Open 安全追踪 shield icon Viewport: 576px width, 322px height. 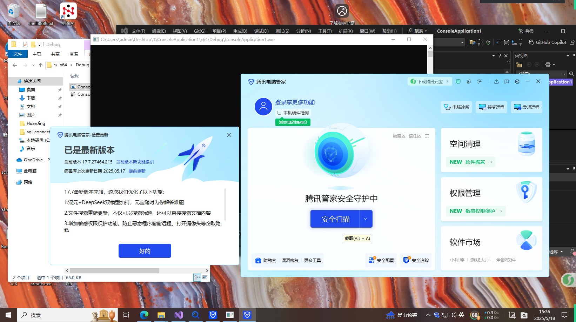[x=406, y=260]
